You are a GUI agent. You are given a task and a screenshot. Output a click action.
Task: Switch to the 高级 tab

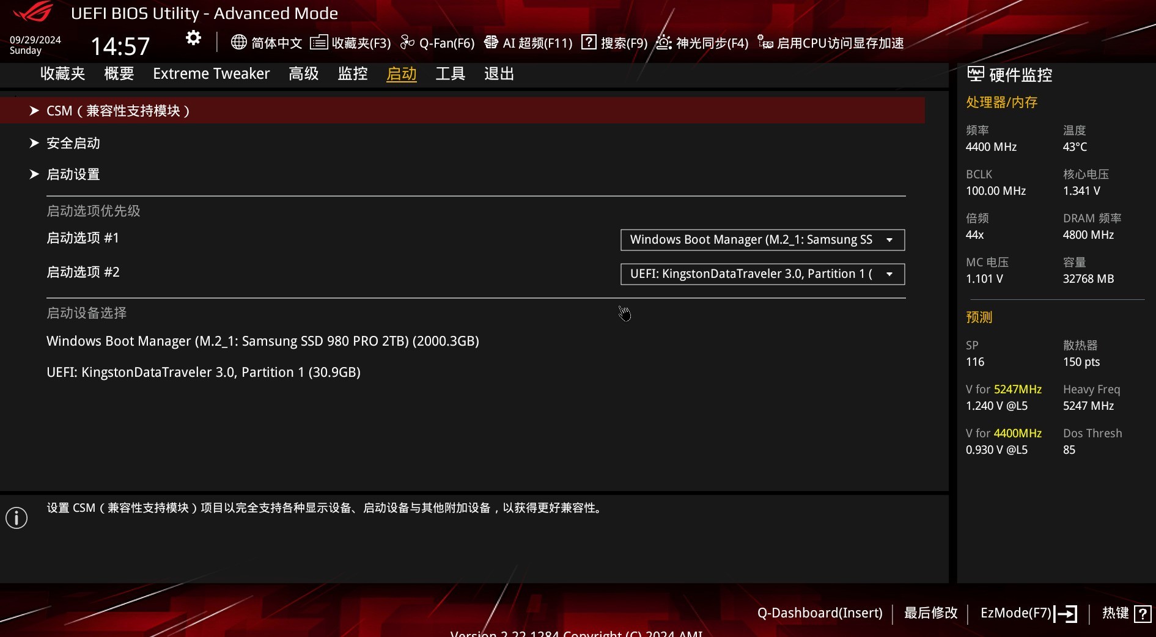[304, 74]
